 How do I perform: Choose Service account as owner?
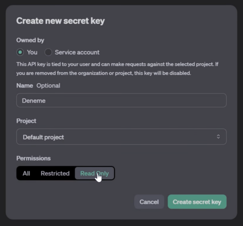[x=48, y=52]
